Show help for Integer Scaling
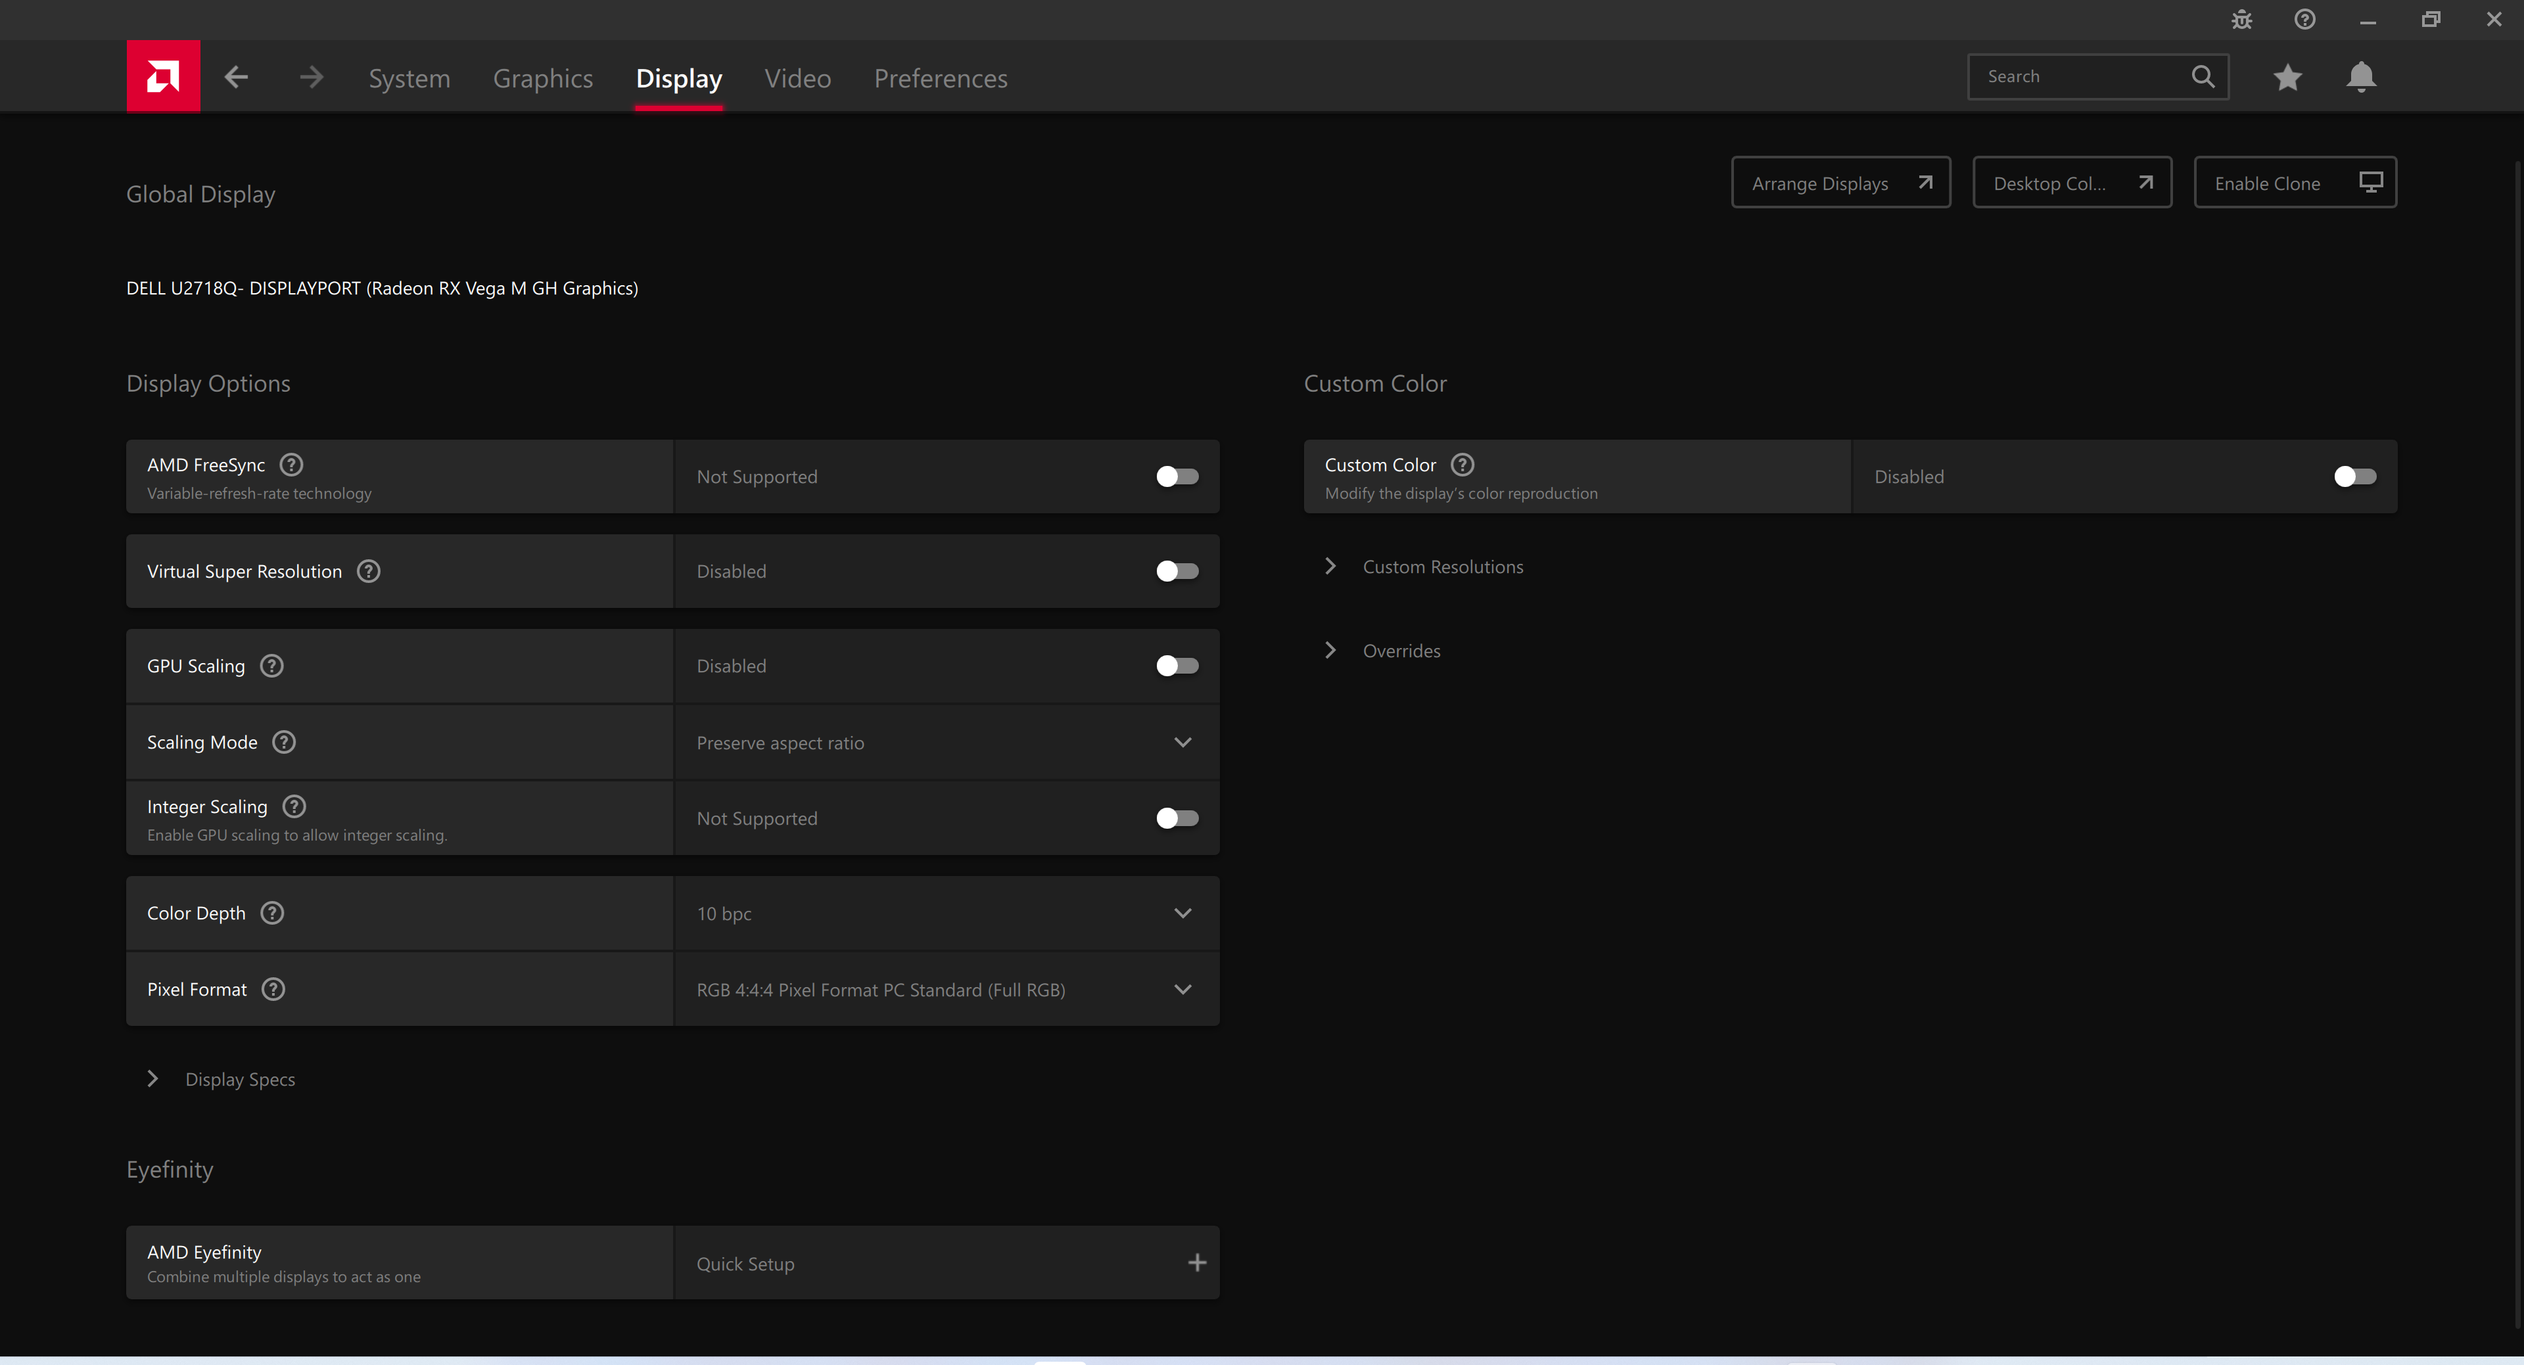The width and height of the screenshot is (2524, 1365). point(294,806)
